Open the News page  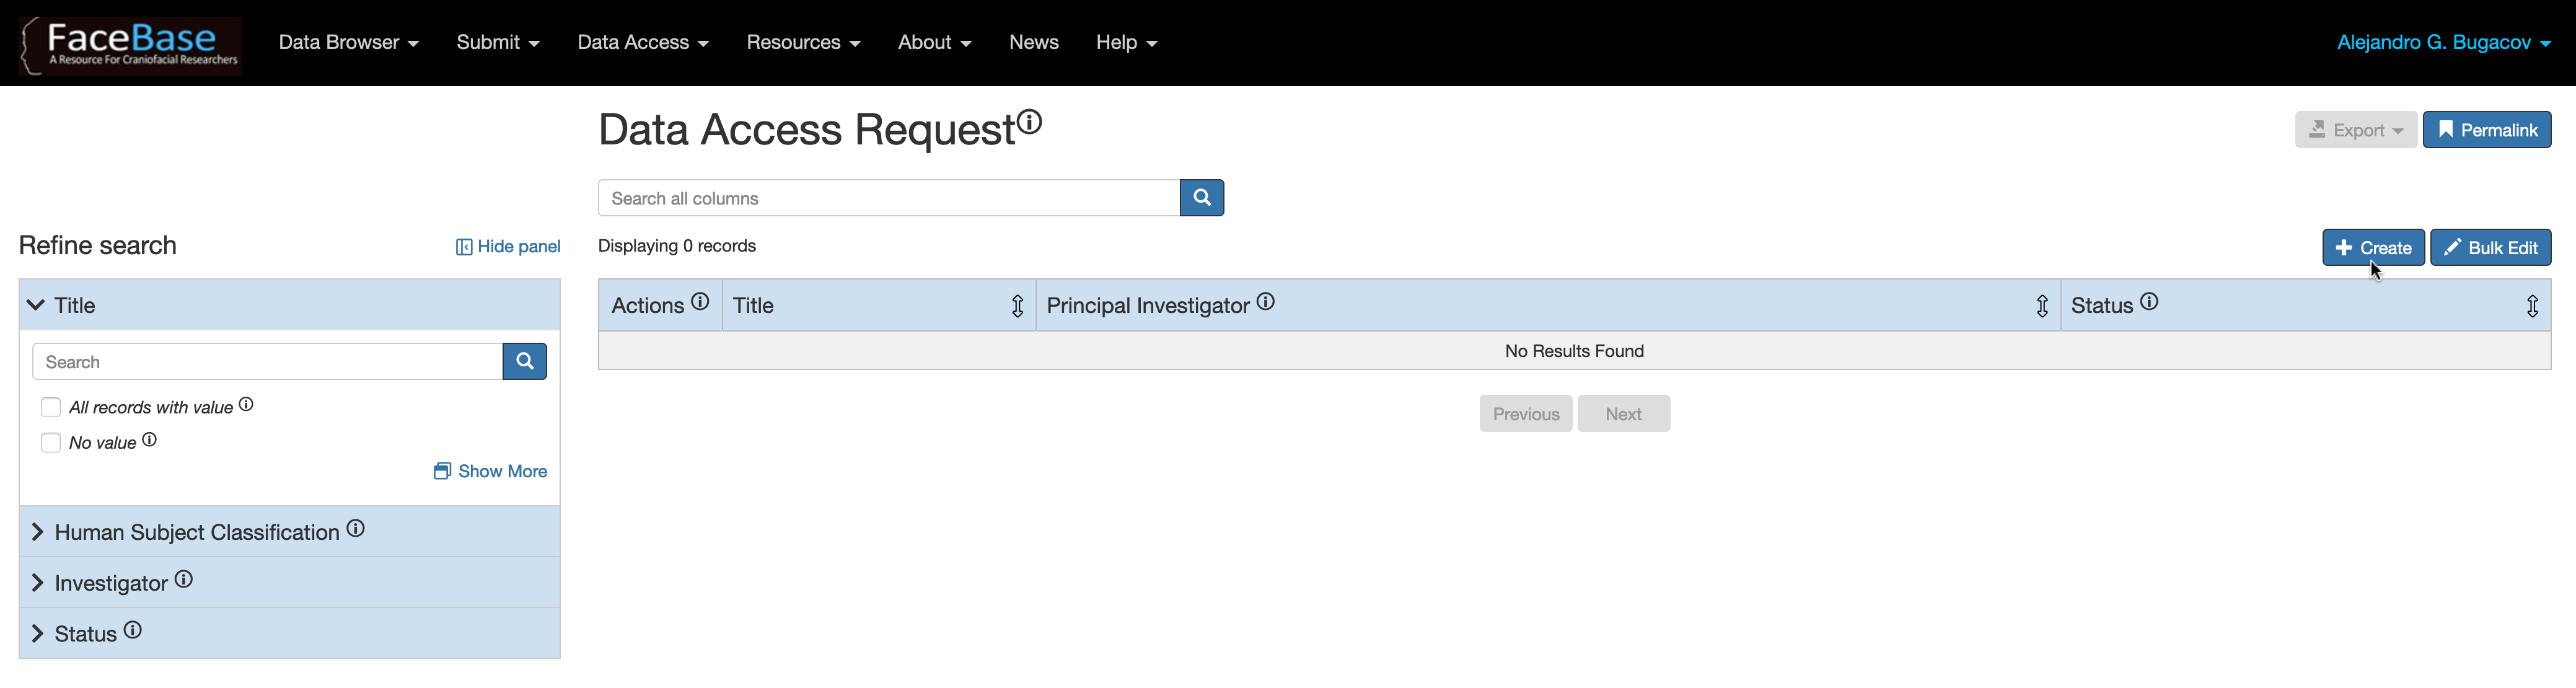coord(1033,42)
